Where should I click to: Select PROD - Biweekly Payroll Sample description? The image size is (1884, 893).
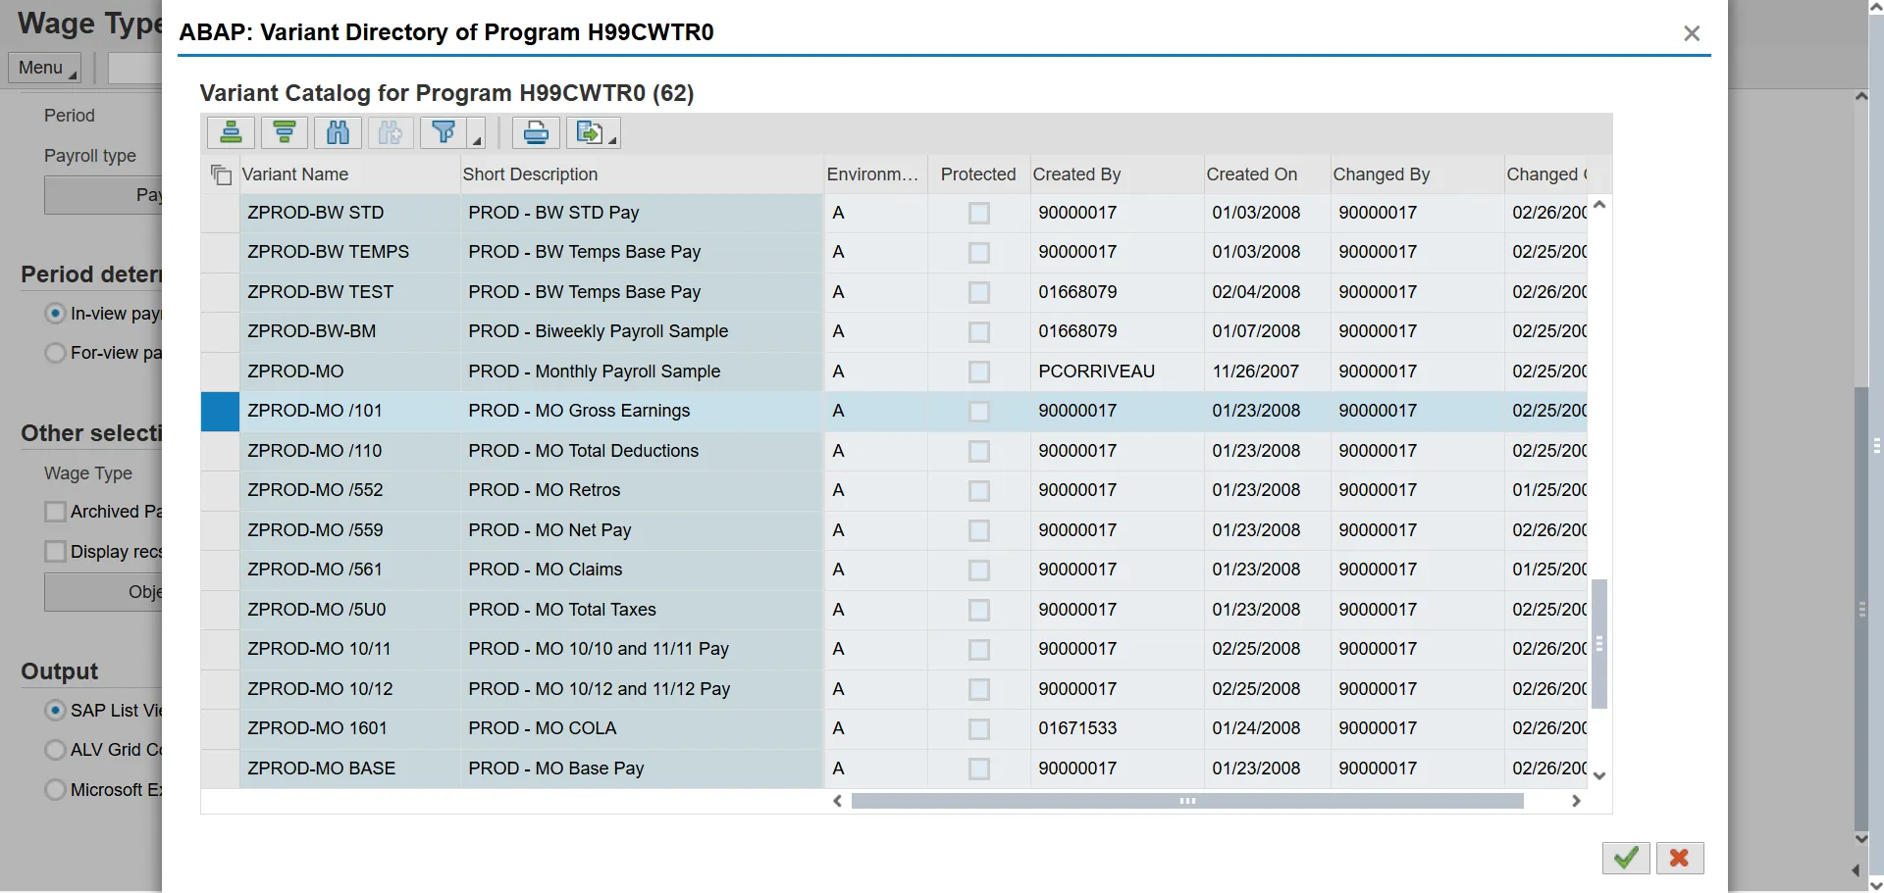(598, 331)
